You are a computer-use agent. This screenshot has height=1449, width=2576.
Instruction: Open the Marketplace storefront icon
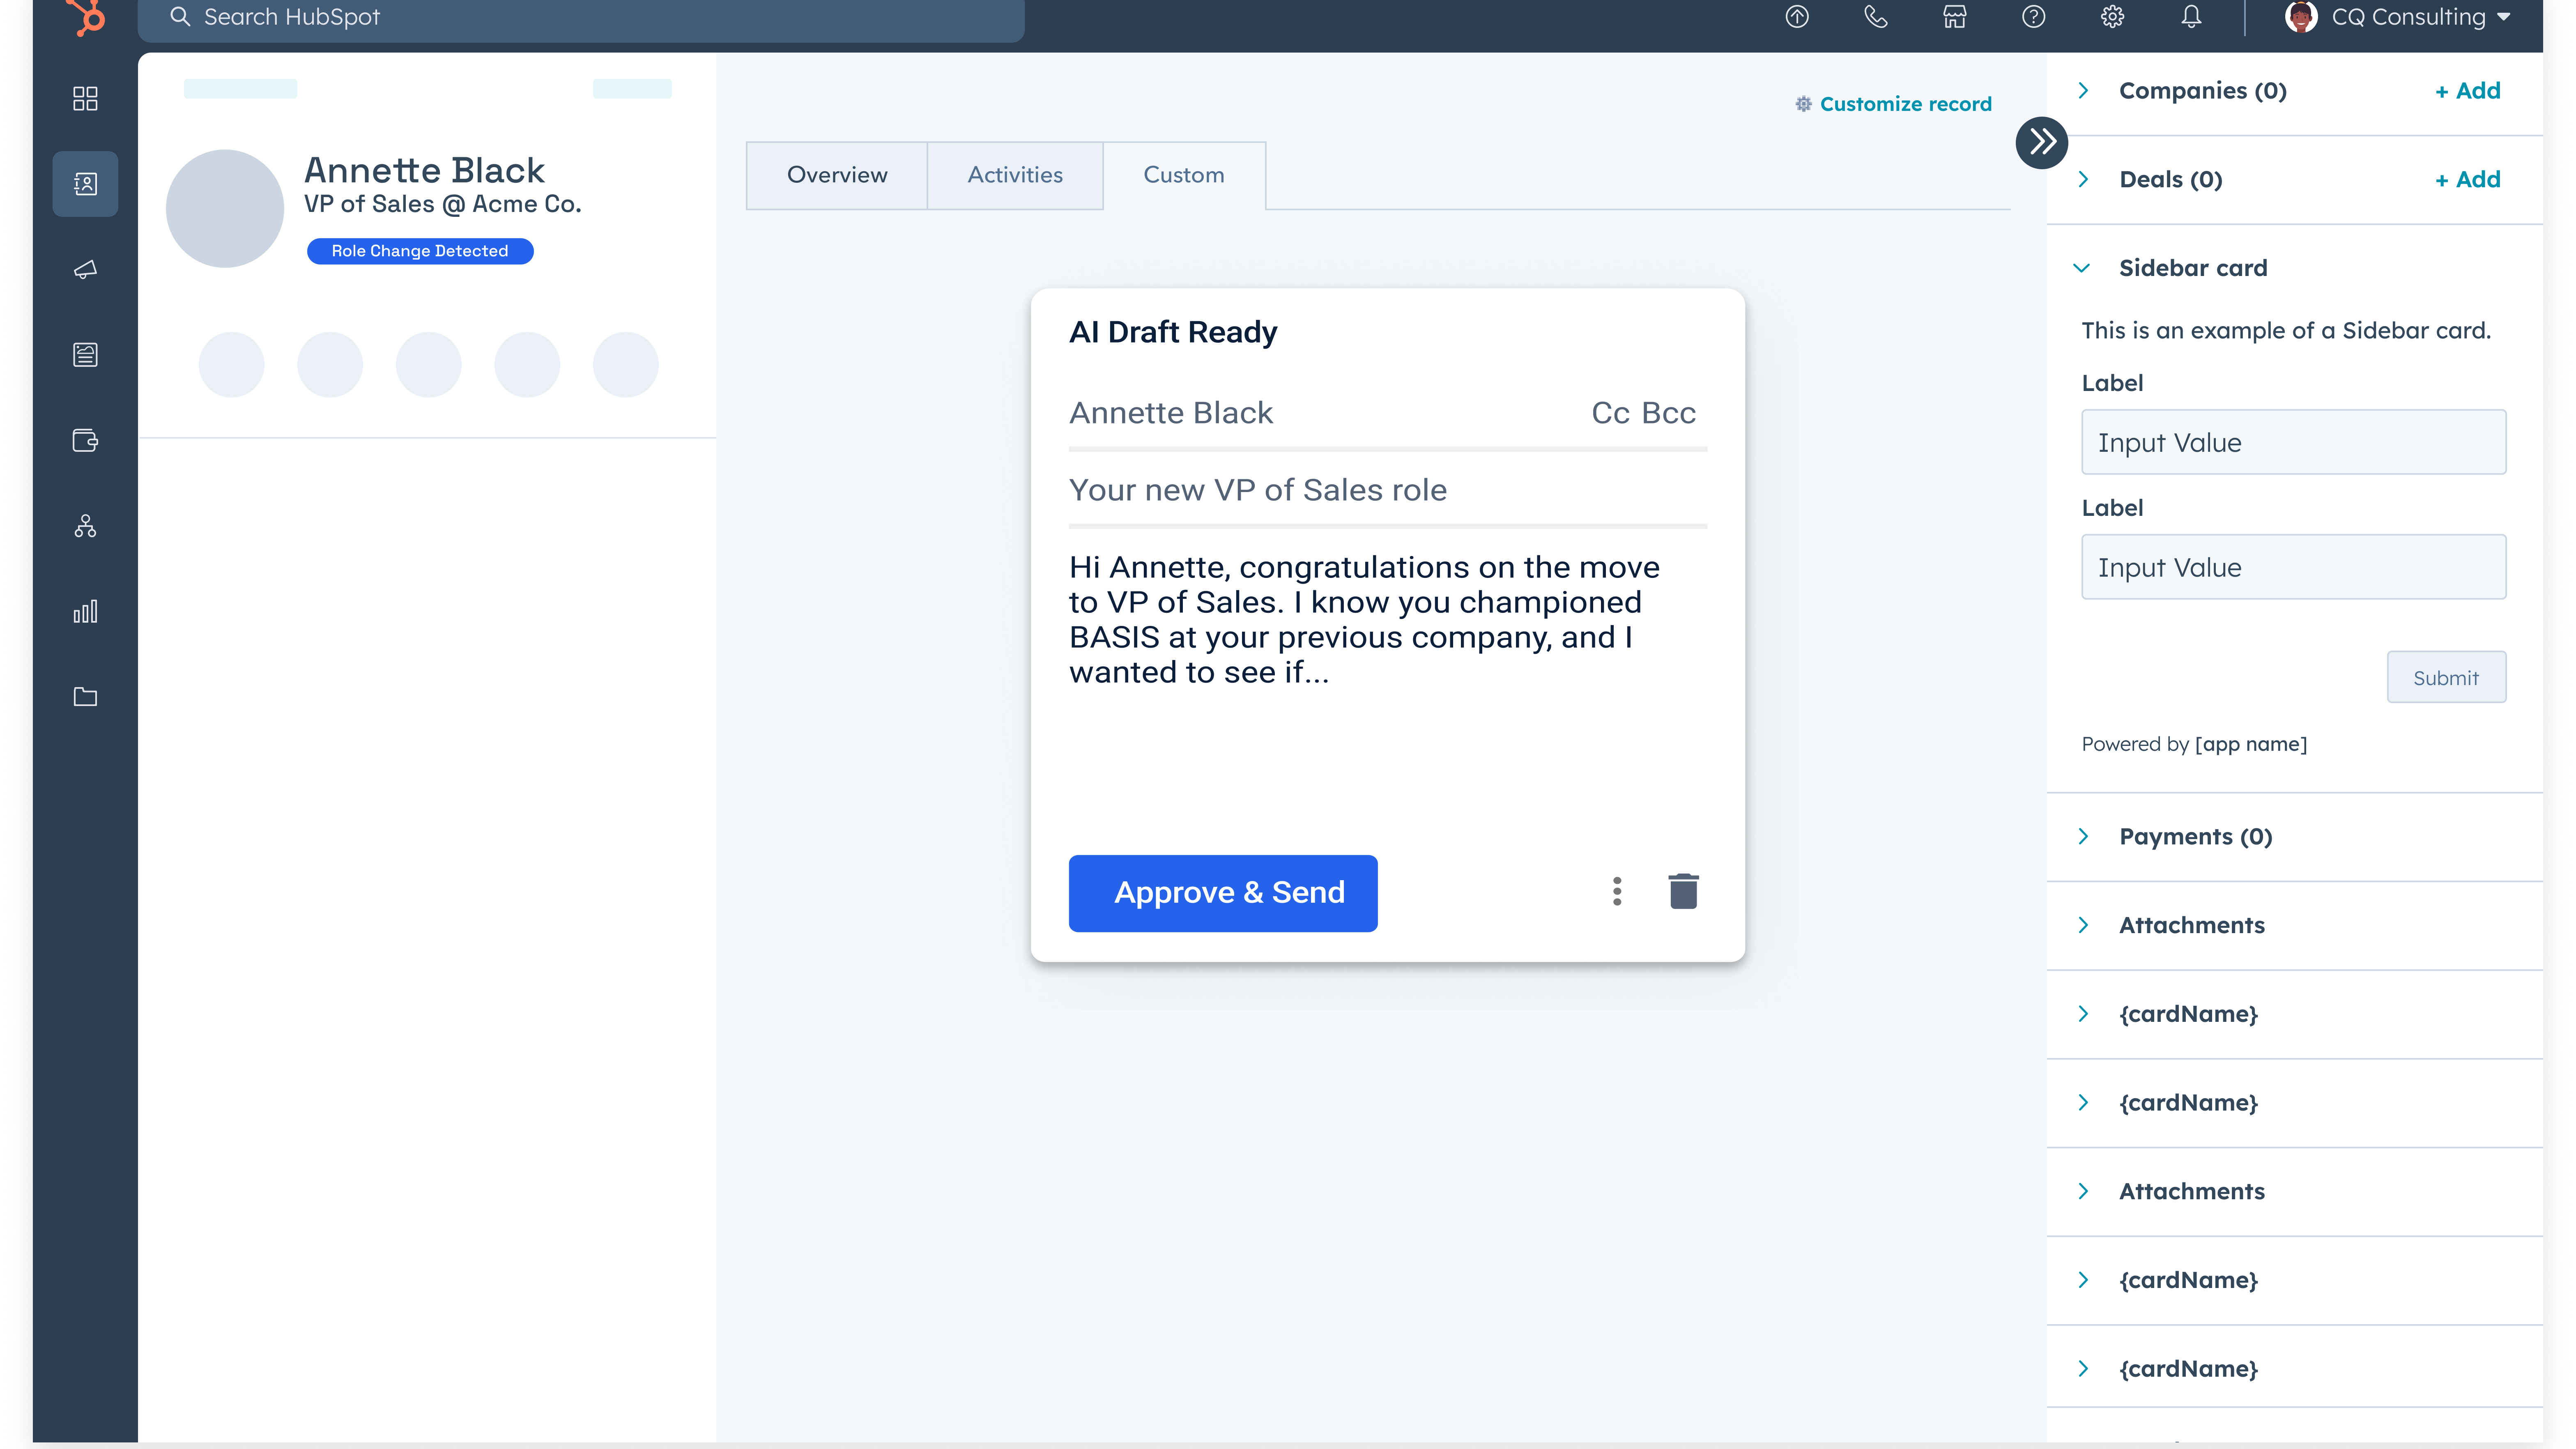point(1954,17)
